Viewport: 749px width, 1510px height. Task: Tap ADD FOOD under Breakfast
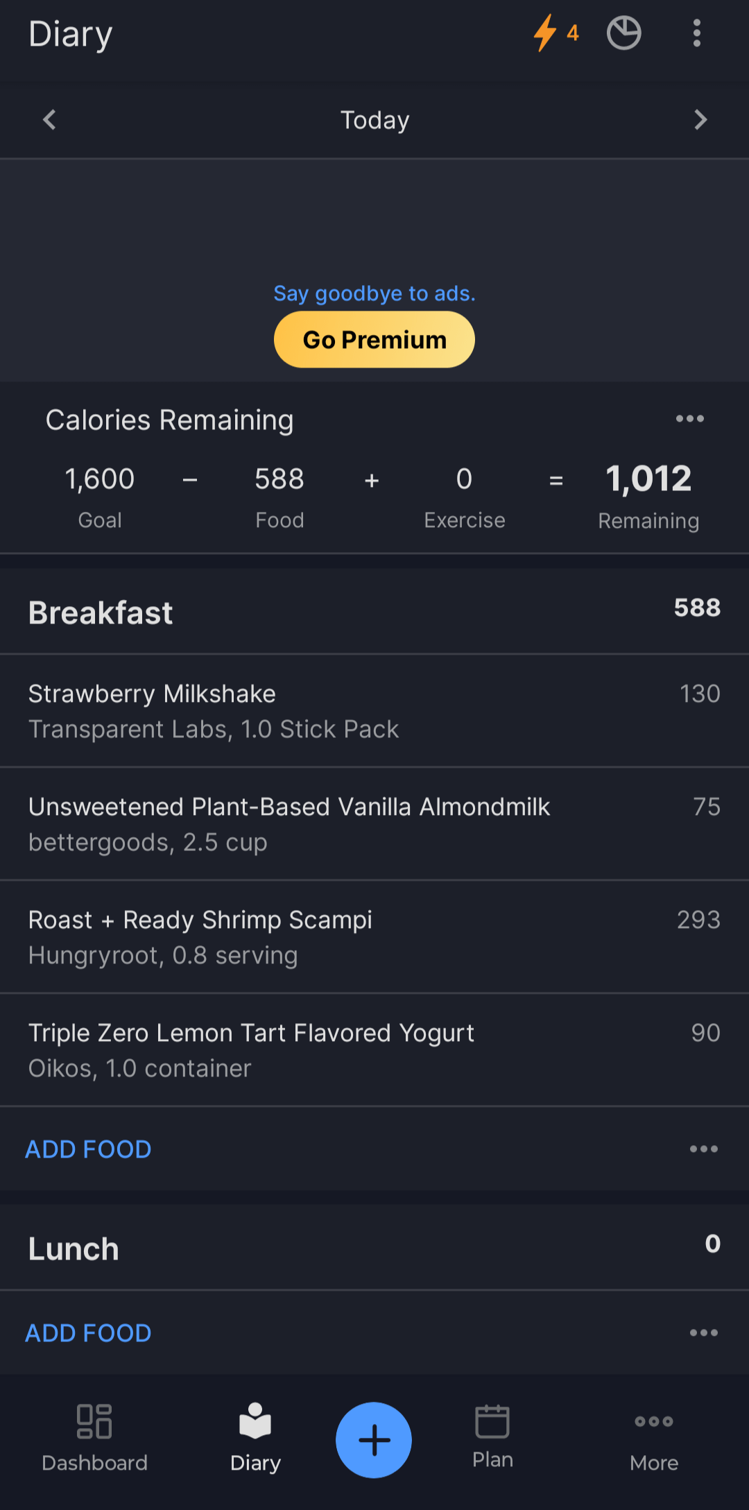point(88,1149)
